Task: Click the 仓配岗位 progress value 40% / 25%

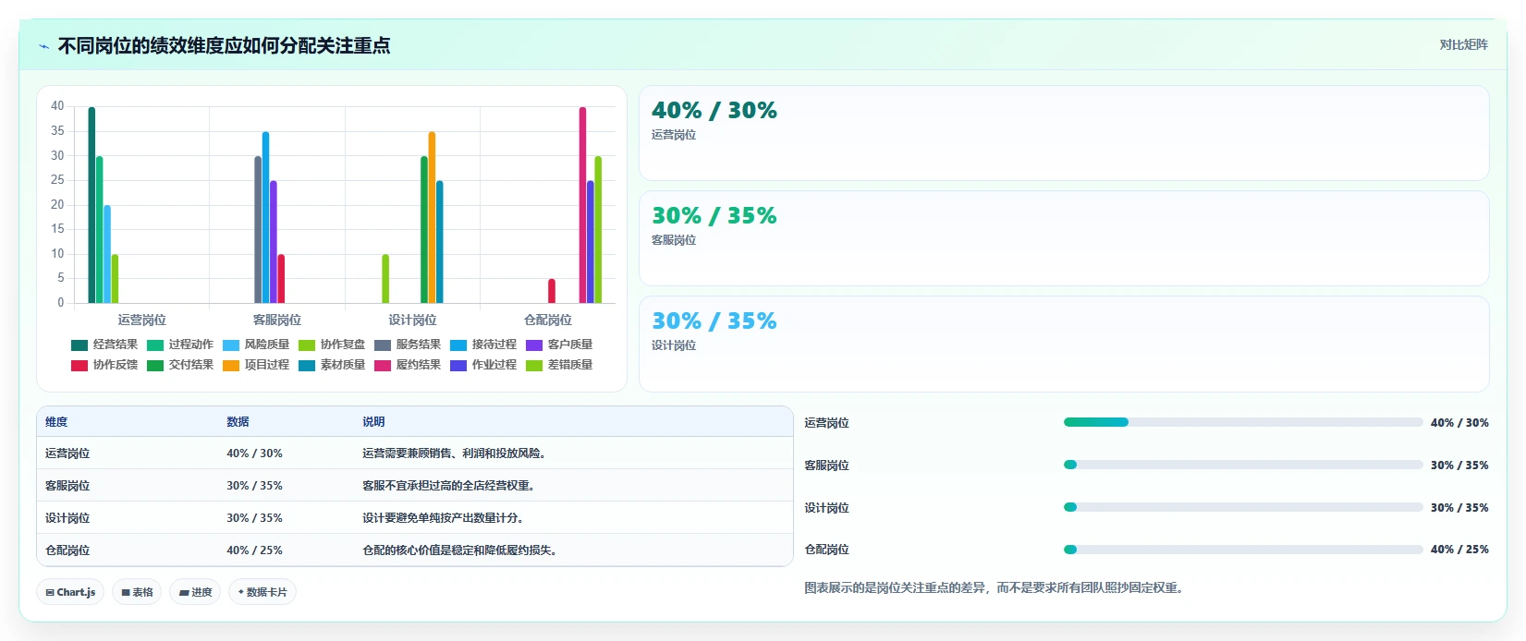Action: coord(1459,550)
